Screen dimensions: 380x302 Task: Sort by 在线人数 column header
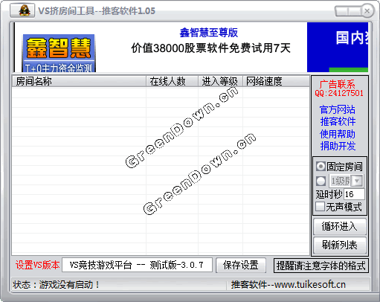pyautogui.click(x=172, y=81)
